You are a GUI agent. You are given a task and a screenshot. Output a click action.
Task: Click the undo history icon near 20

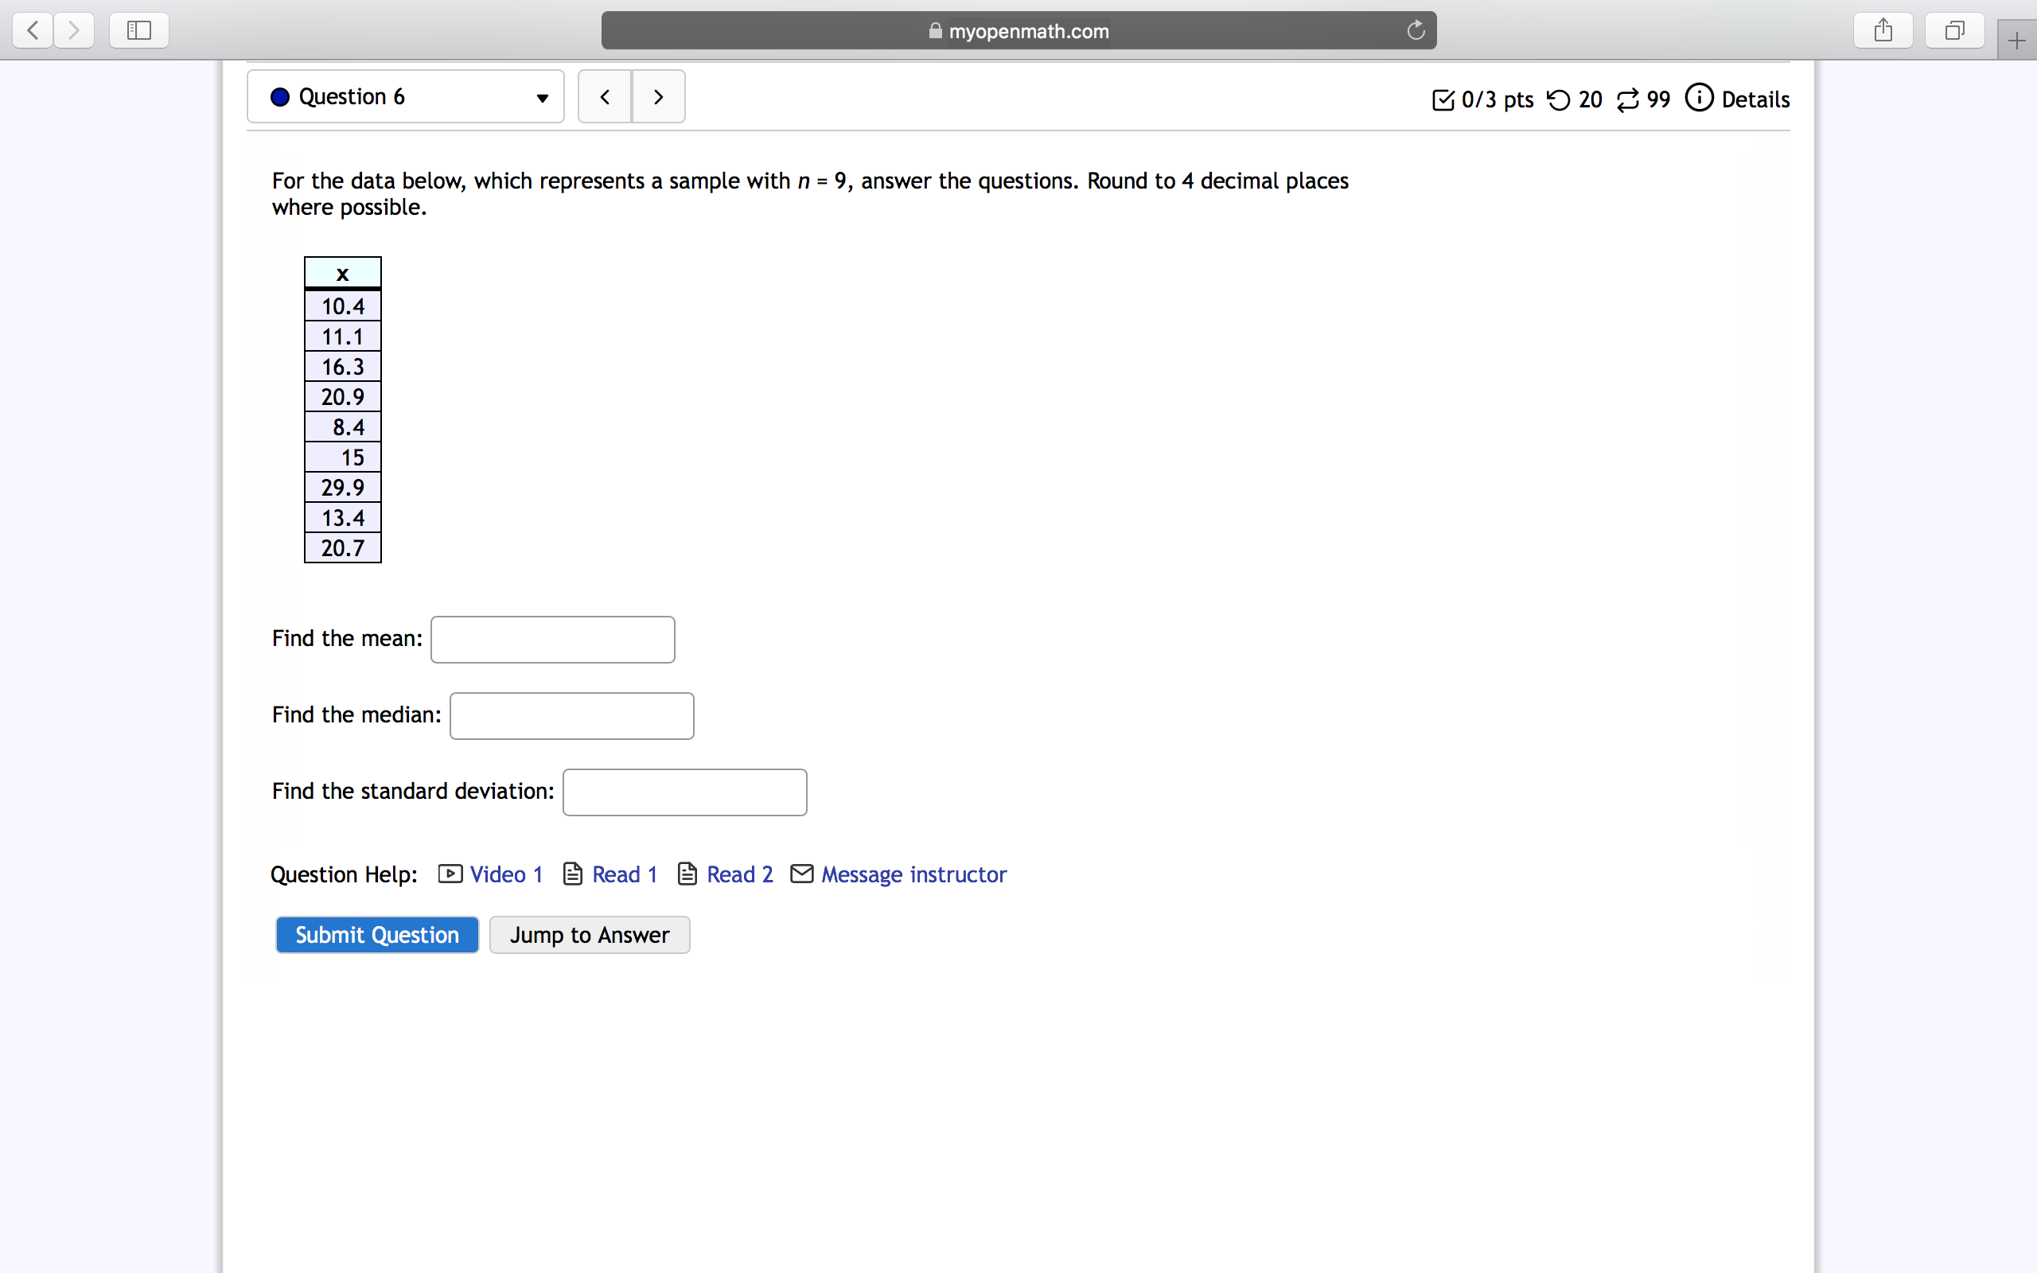1561,99
